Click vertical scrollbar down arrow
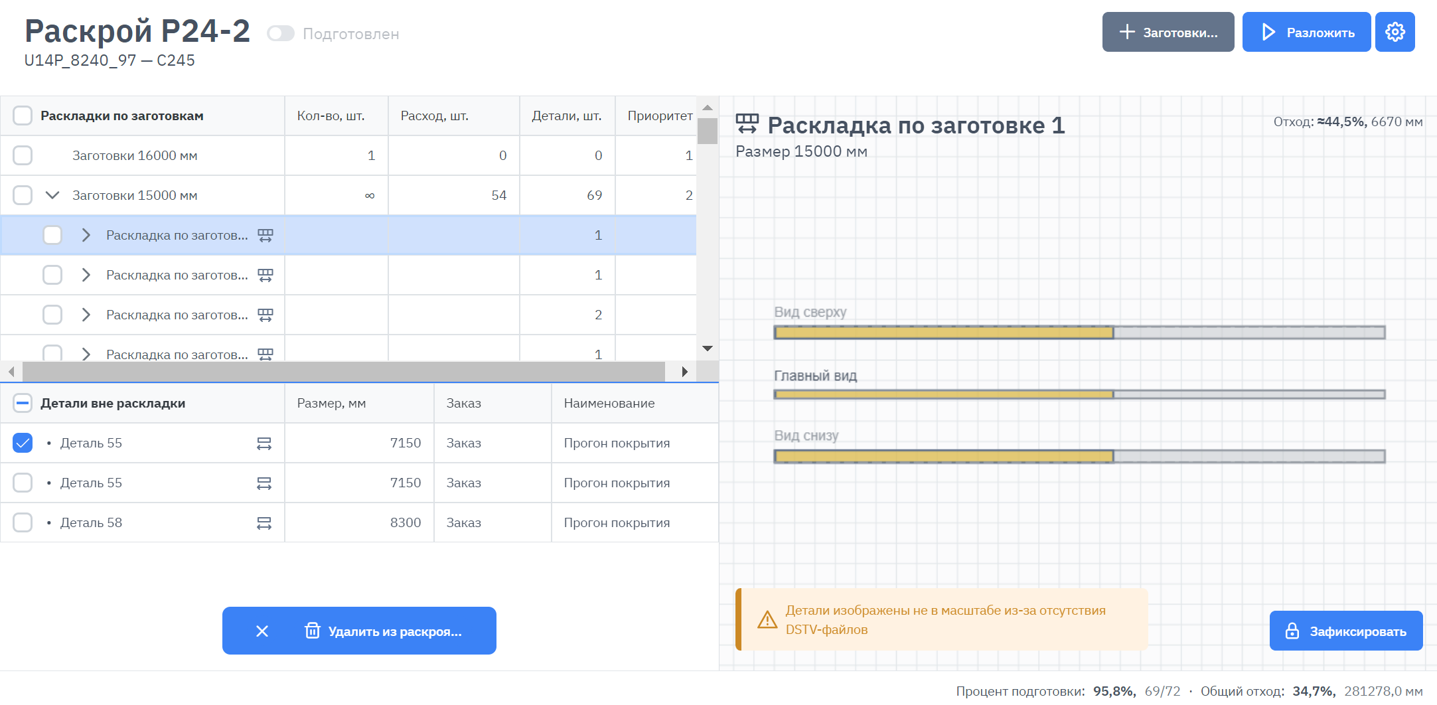Viewport: 1437px width, 705px height. [x=708, y=349]
